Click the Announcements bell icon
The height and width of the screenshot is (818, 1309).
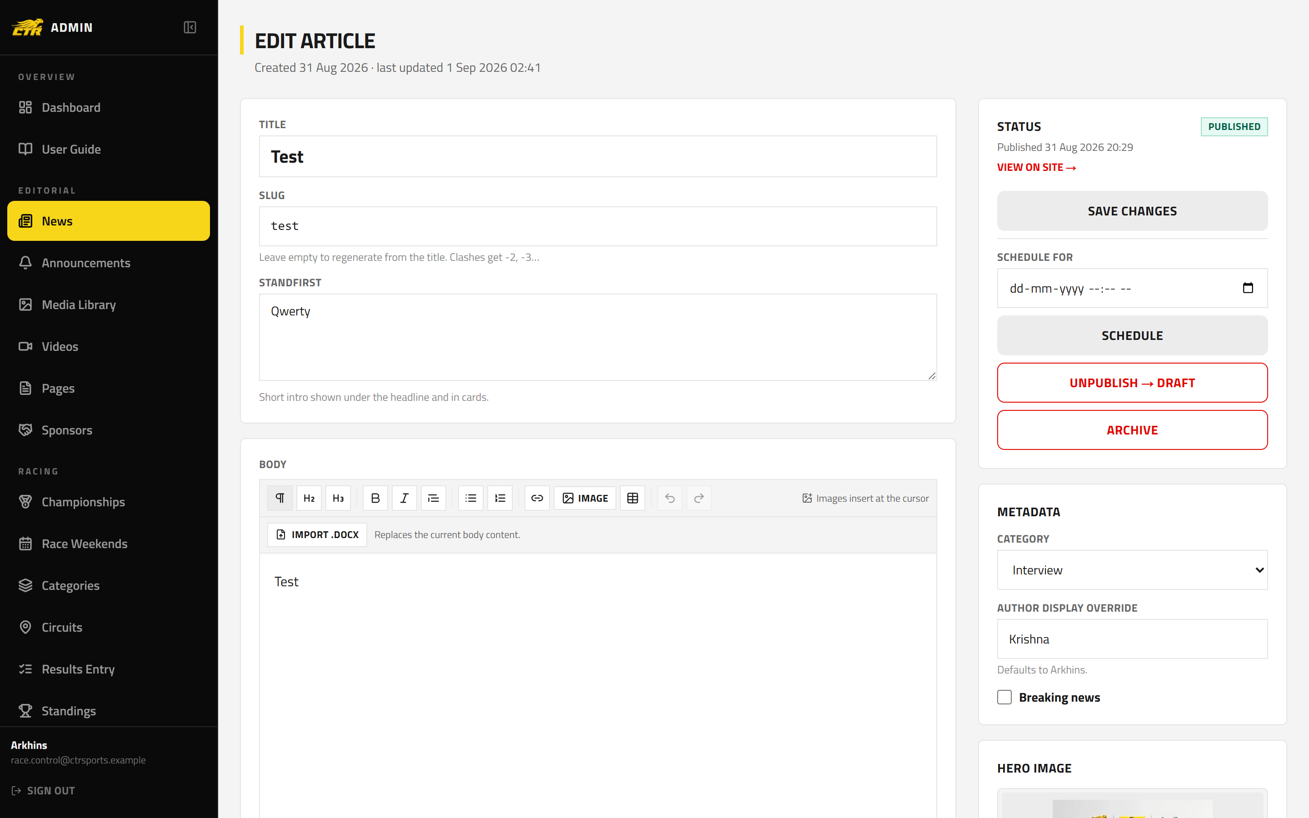25,262
